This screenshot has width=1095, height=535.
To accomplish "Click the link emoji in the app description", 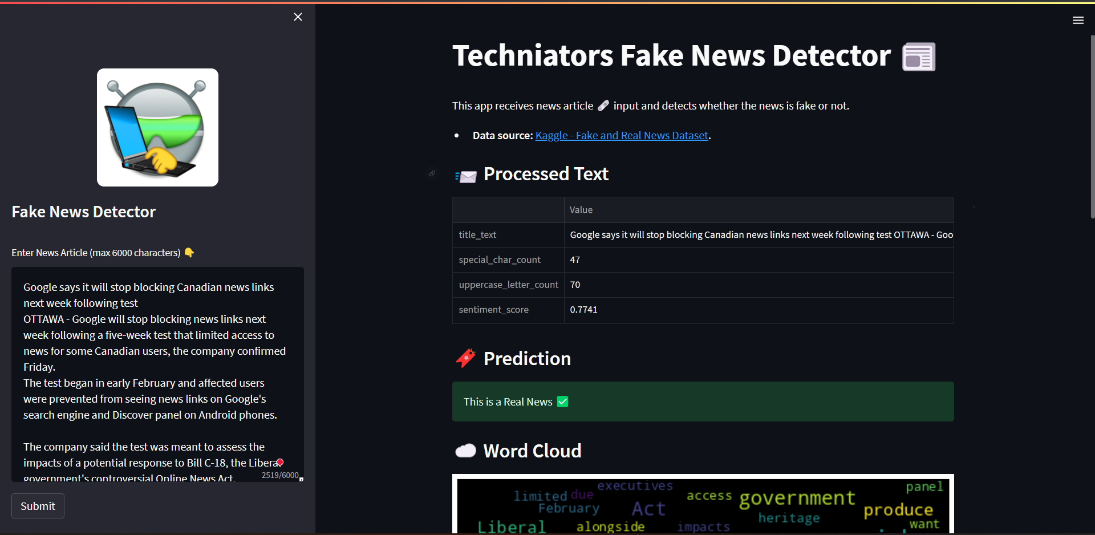I will [x=603, y=106].
